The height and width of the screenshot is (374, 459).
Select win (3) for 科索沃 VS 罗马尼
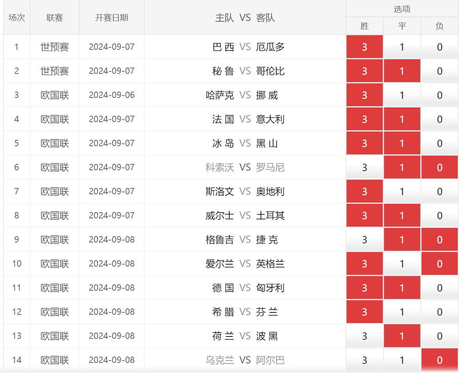(x=364, y=167)
